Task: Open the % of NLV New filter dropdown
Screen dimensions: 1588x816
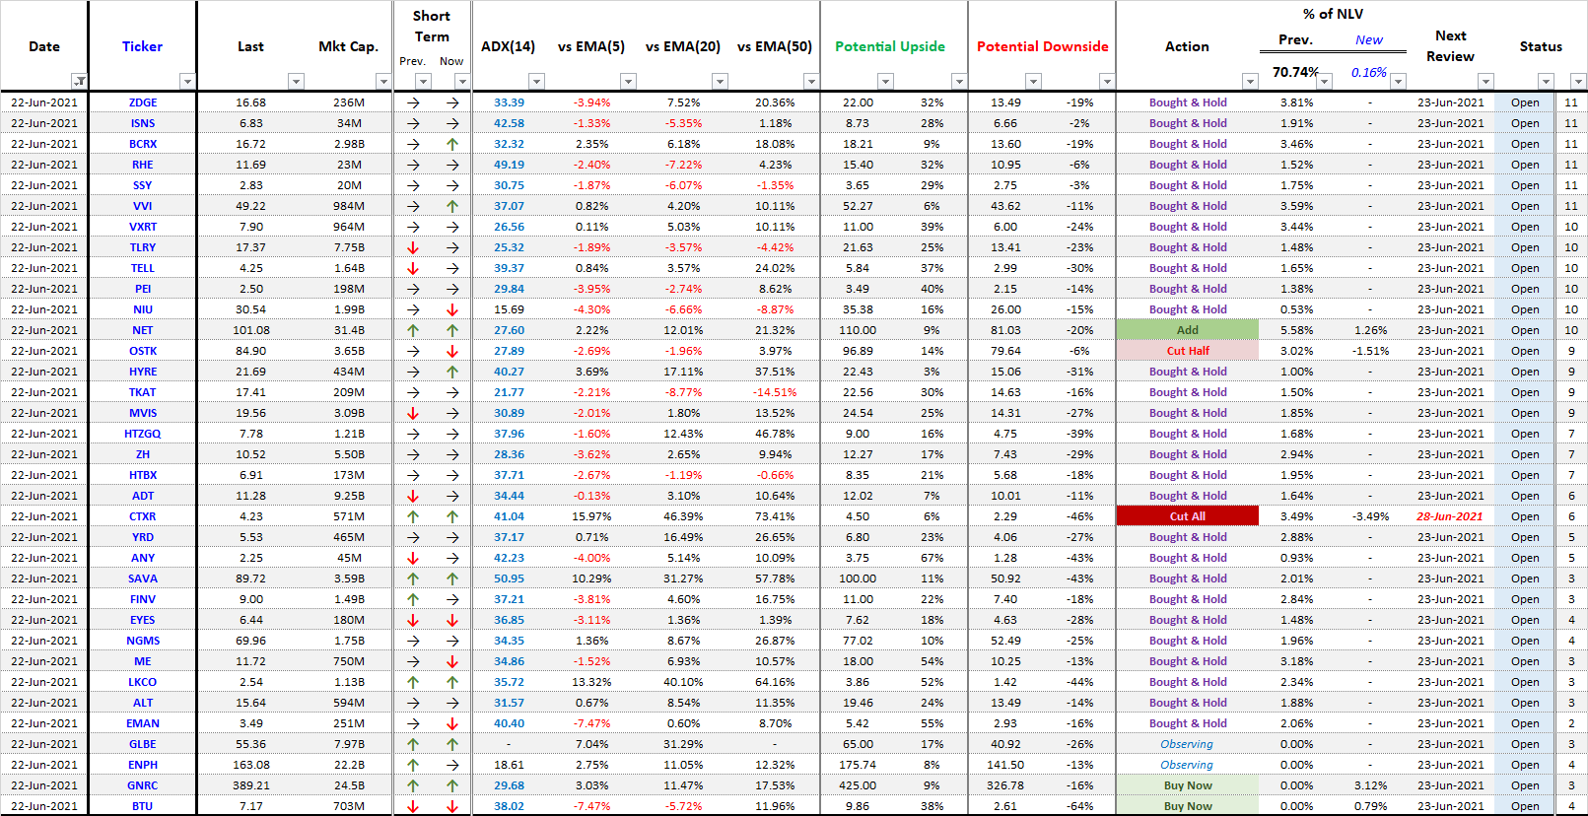Action: pyautogui.click(x=1398, y=81)
